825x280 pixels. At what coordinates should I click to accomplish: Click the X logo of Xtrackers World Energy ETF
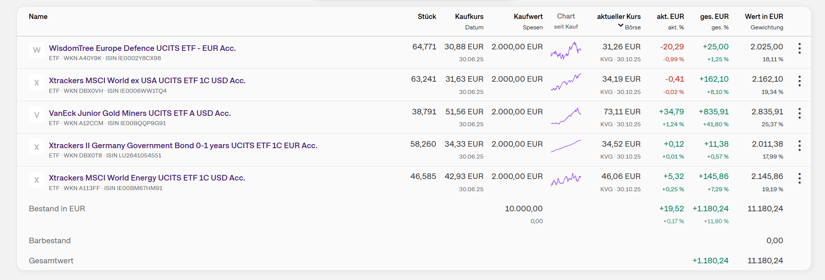click(36, 180)
